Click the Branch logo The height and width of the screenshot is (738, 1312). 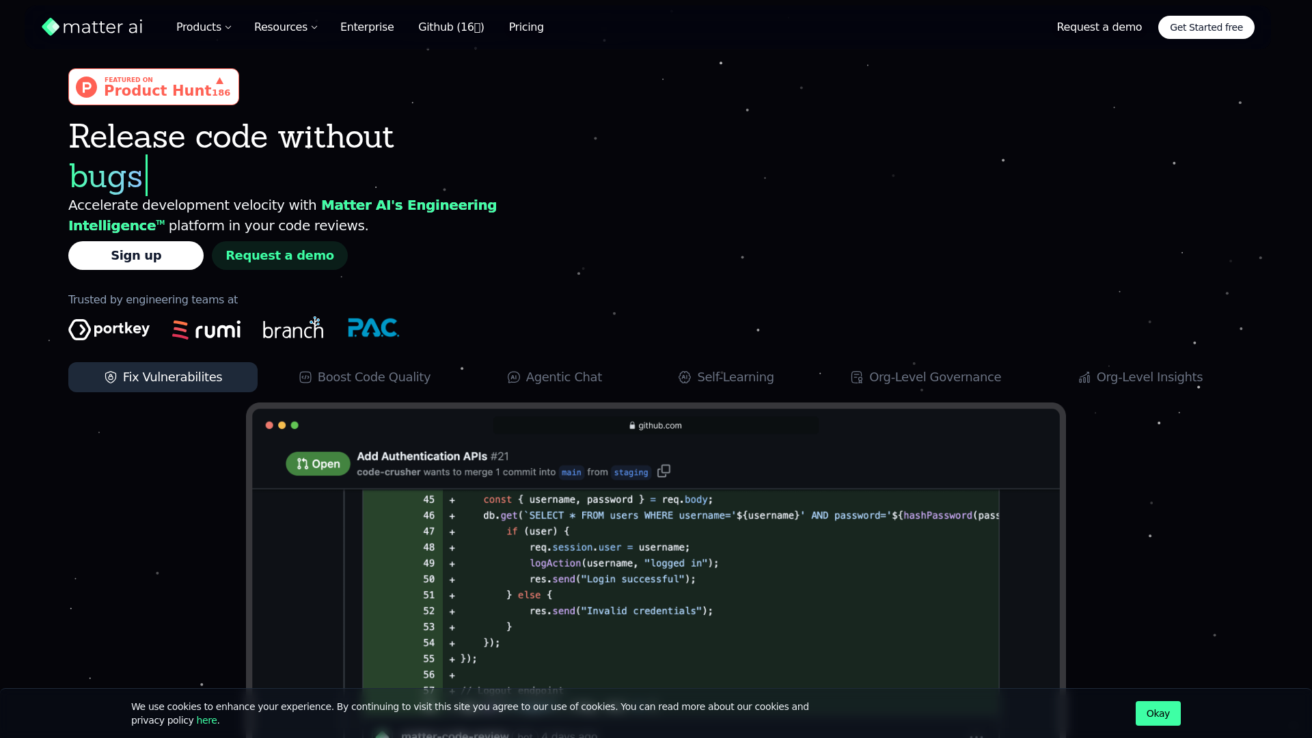293,328
